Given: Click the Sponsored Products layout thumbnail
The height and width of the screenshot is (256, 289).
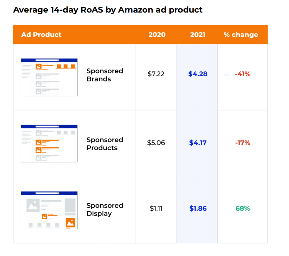Looking at the screenshot, I should click(x=49, y=143).
